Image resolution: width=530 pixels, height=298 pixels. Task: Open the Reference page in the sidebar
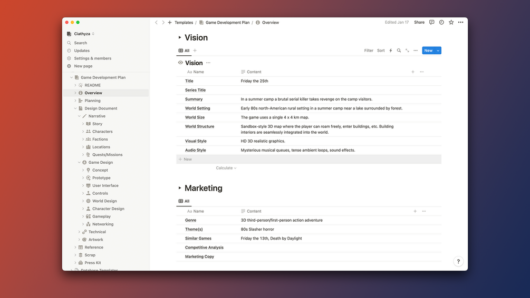[94, 247]
